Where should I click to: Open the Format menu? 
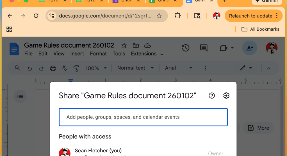(98, 54)
